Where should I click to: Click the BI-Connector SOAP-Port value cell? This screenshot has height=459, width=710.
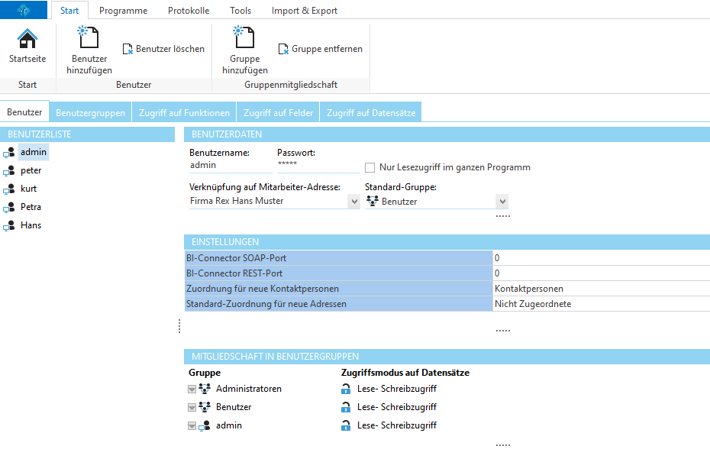point(601,258)
